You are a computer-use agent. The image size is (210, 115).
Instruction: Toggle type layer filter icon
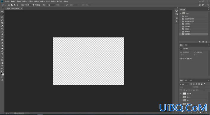coord(197,84)
